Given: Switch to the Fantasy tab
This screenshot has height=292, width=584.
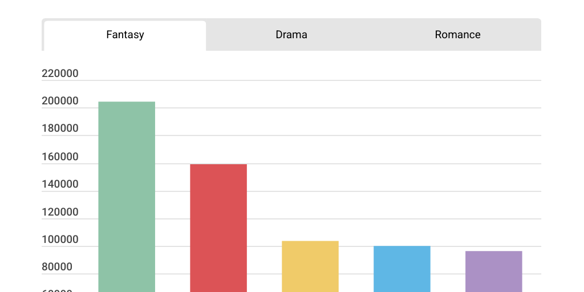Looking at the screenshot, I should click(125, 35).
